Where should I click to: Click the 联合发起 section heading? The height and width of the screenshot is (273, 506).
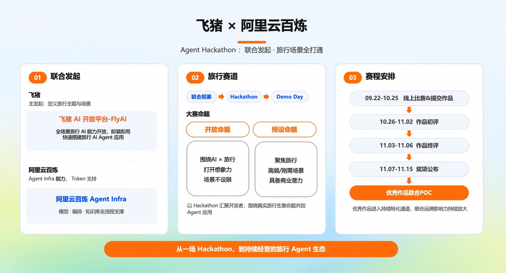65,76
